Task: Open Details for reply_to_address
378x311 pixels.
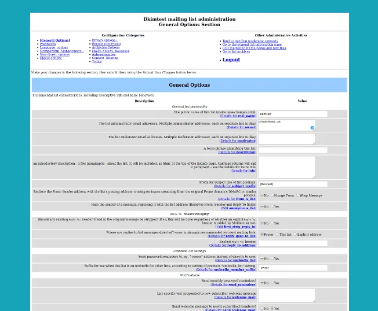Action: pyautogui.click(x=232, y=245)
